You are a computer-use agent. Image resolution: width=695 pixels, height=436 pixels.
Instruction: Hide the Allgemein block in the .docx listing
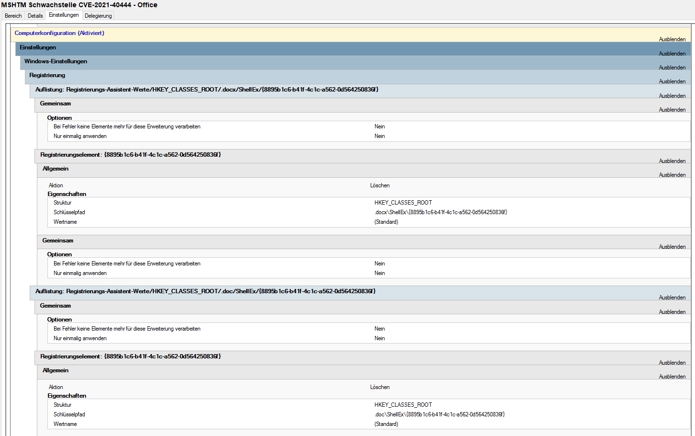point(672,175)
